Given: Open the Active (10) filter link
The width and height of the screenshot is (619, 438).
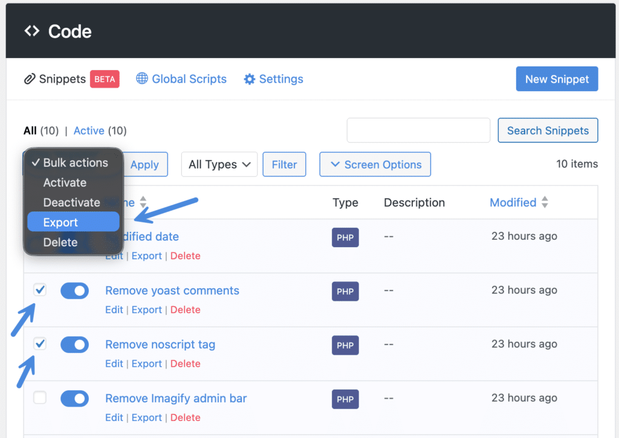Looking at the screenshot, I should (x=89, y=130).
